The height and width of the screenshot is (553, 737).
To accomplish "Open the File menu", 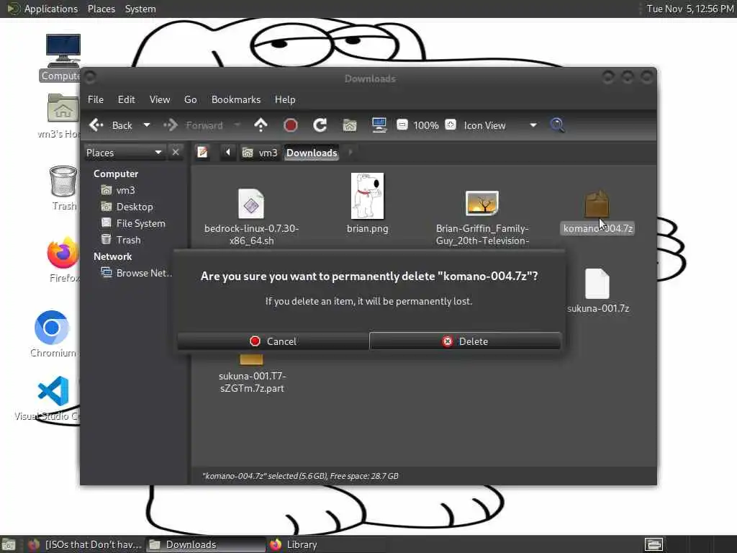I will coord(96,99).
